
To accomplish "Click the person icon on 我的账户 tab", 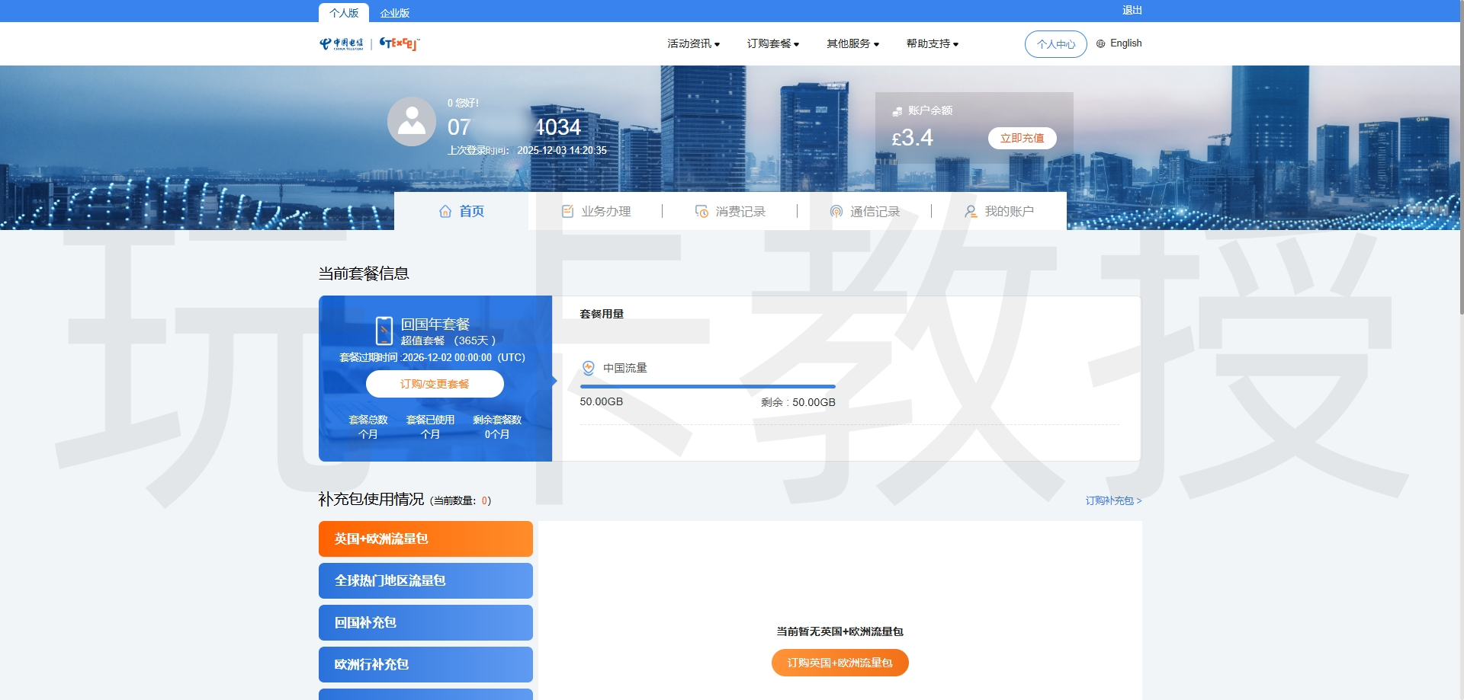I will 970,211.
